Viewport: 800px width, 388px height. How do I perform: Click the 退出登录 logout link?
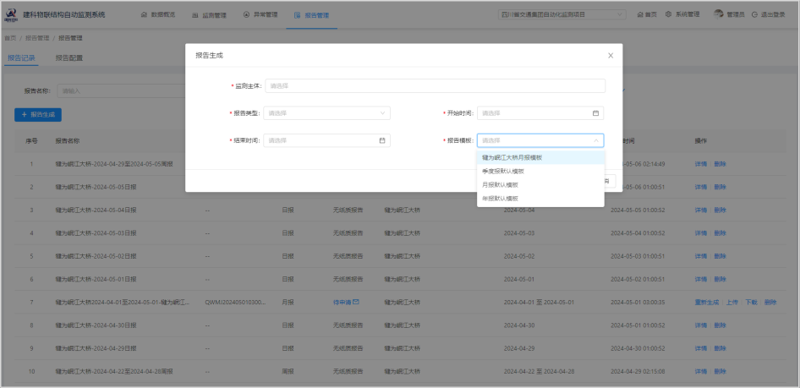pos(769,14)
